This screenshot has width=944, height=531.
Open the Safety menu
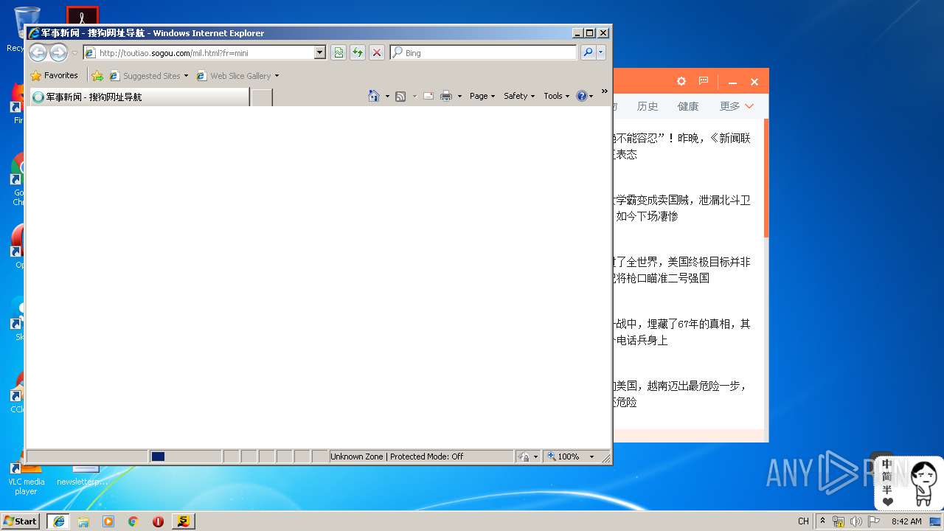click(519, 96)
